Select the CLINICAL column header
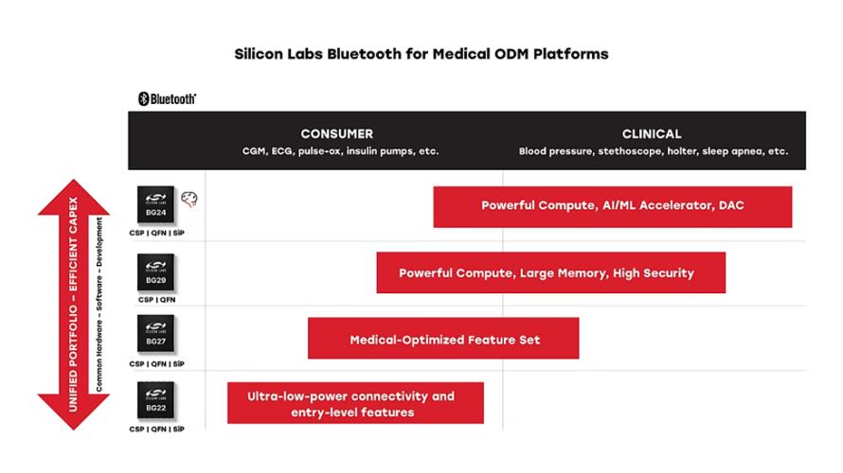 [x=652, y=133]
